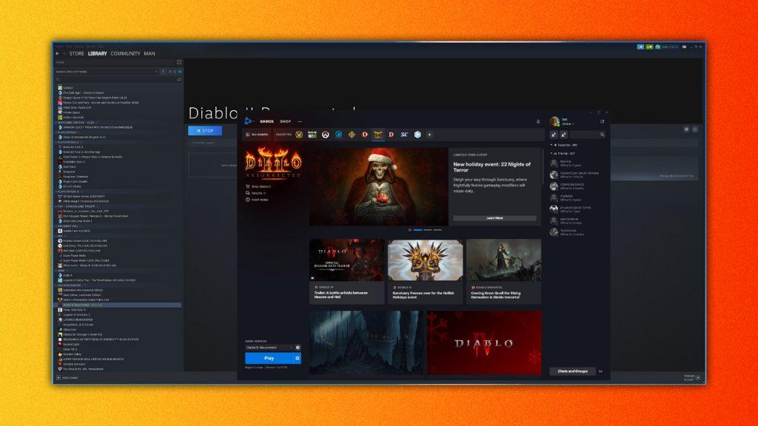Select Diablo II Resurrected row in Steam library
758x426 pixels.
[118, 305]
